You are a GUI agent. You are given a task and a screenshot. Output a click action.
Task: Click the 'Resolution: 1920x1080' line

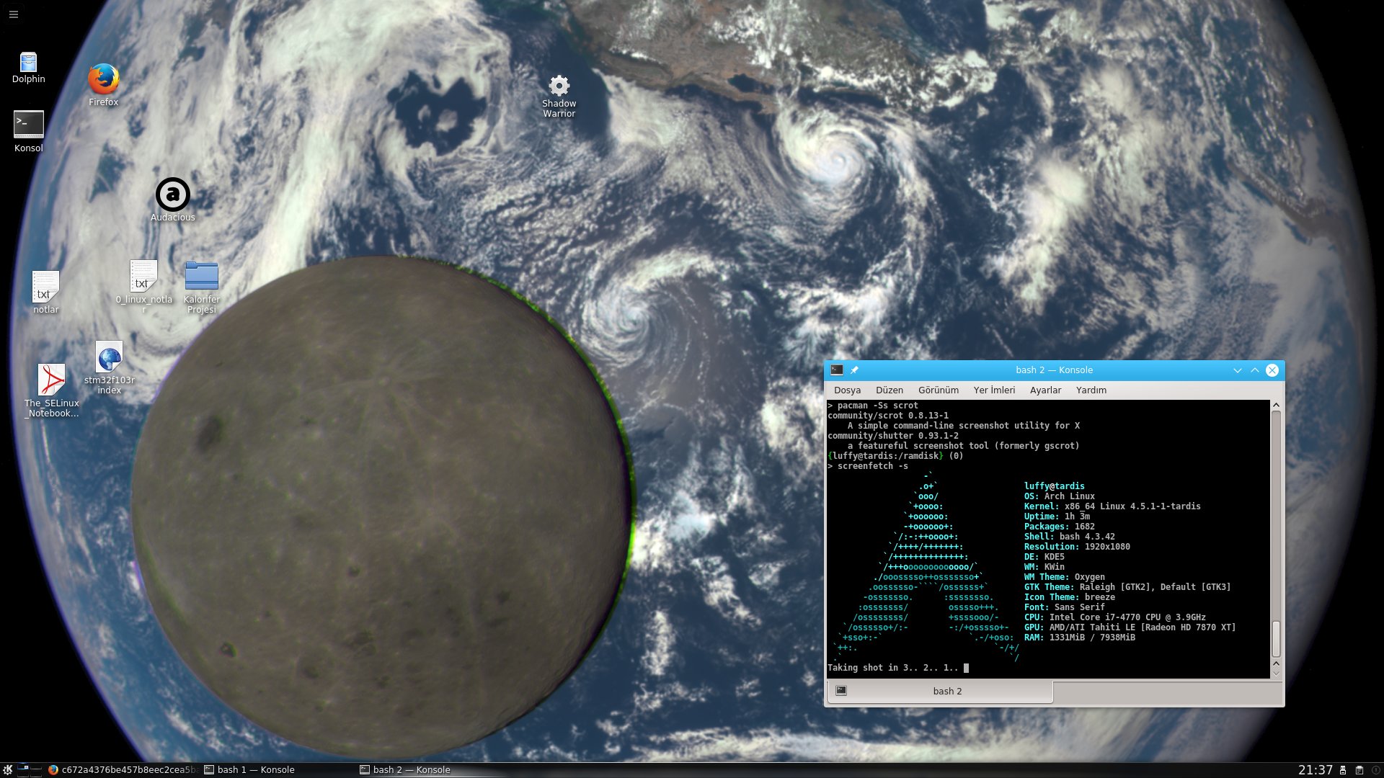point(1077,547)
